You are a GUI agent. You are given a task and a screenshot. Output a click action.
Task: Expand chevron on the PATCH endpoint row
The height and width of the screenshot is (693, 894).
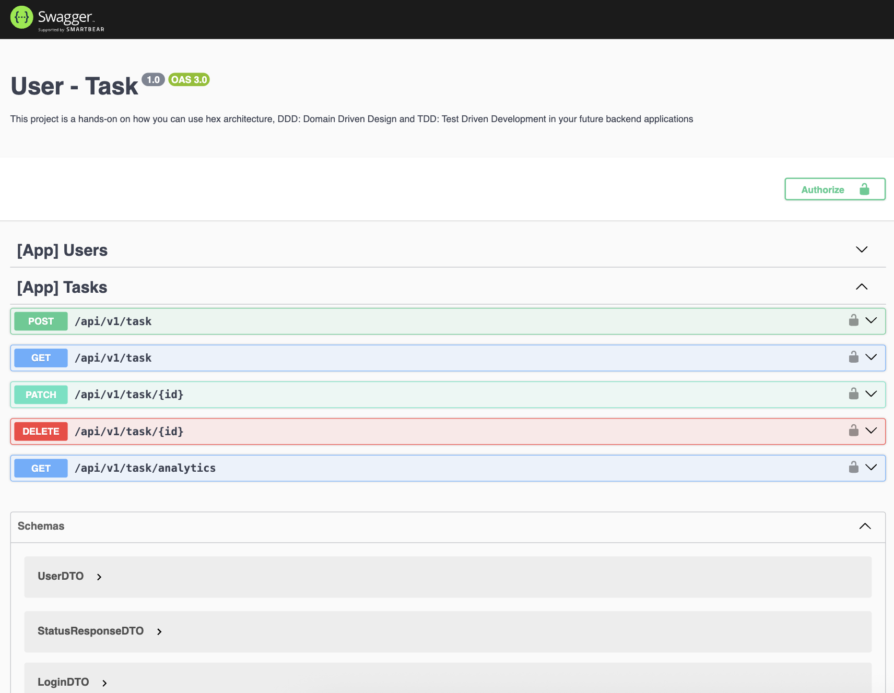coord(871,393)
